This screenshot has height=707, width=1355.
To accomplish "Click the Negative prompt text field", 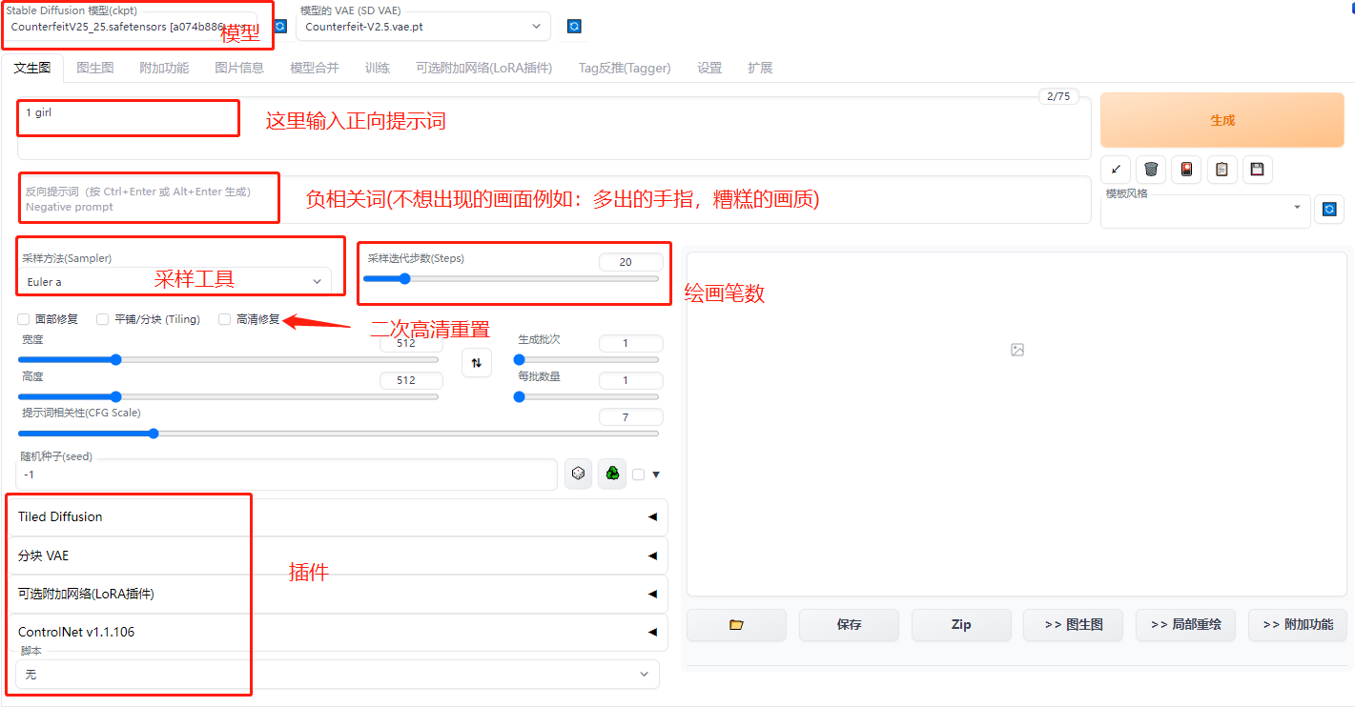I will click(x=554, y=199).
